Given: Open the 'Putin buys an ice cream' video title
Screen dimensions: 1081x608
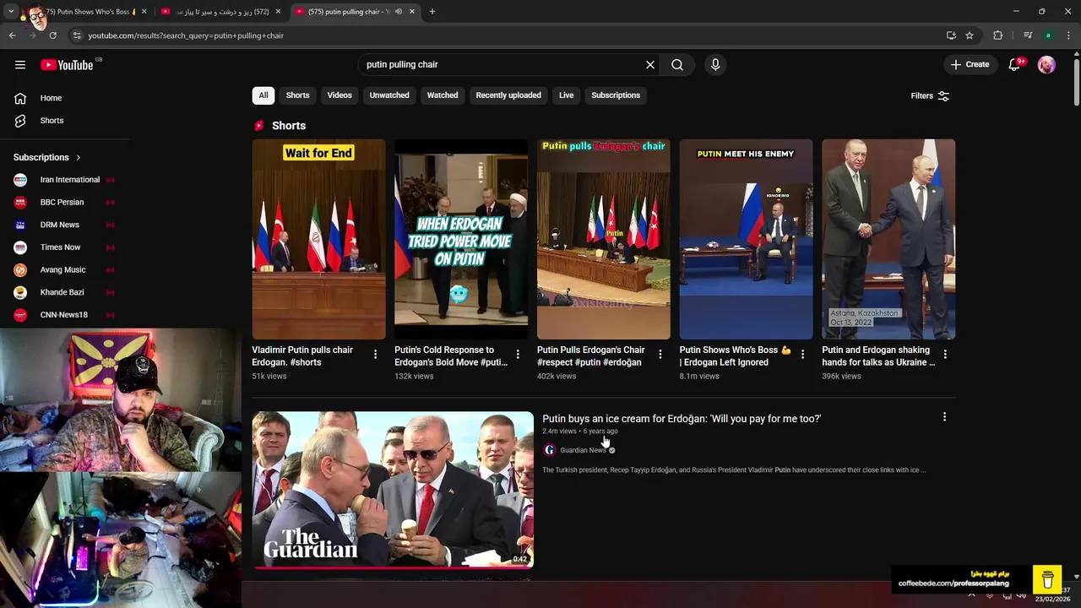Looking at the screenshot, I should pyautogui.click(x=682, y=419).
